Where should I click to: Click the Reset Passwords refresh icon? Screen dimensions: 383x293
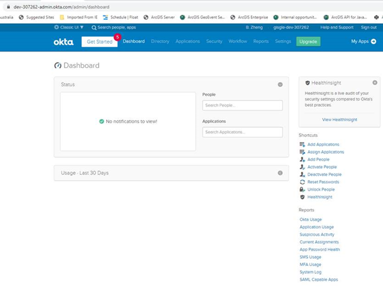302,182
